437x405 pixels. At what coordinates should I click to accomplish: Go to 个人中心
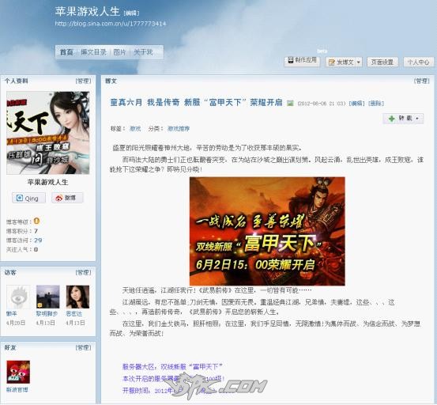[x=419, y=62]
